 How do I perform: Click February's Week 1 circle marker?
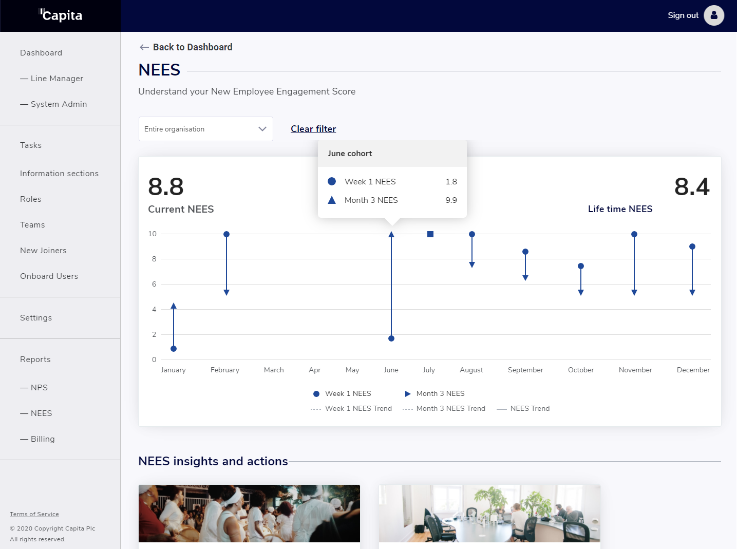226,234
